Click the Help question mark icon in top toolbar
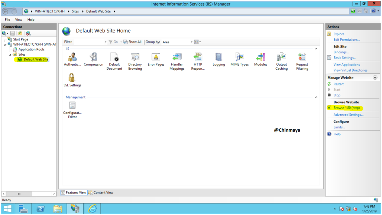 (373, 11)
